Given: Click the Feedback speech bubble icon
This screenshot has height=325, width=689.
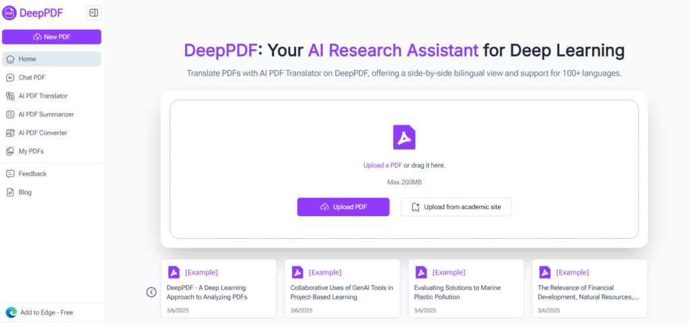Looking at the screenshot, I should pos(10,174).
